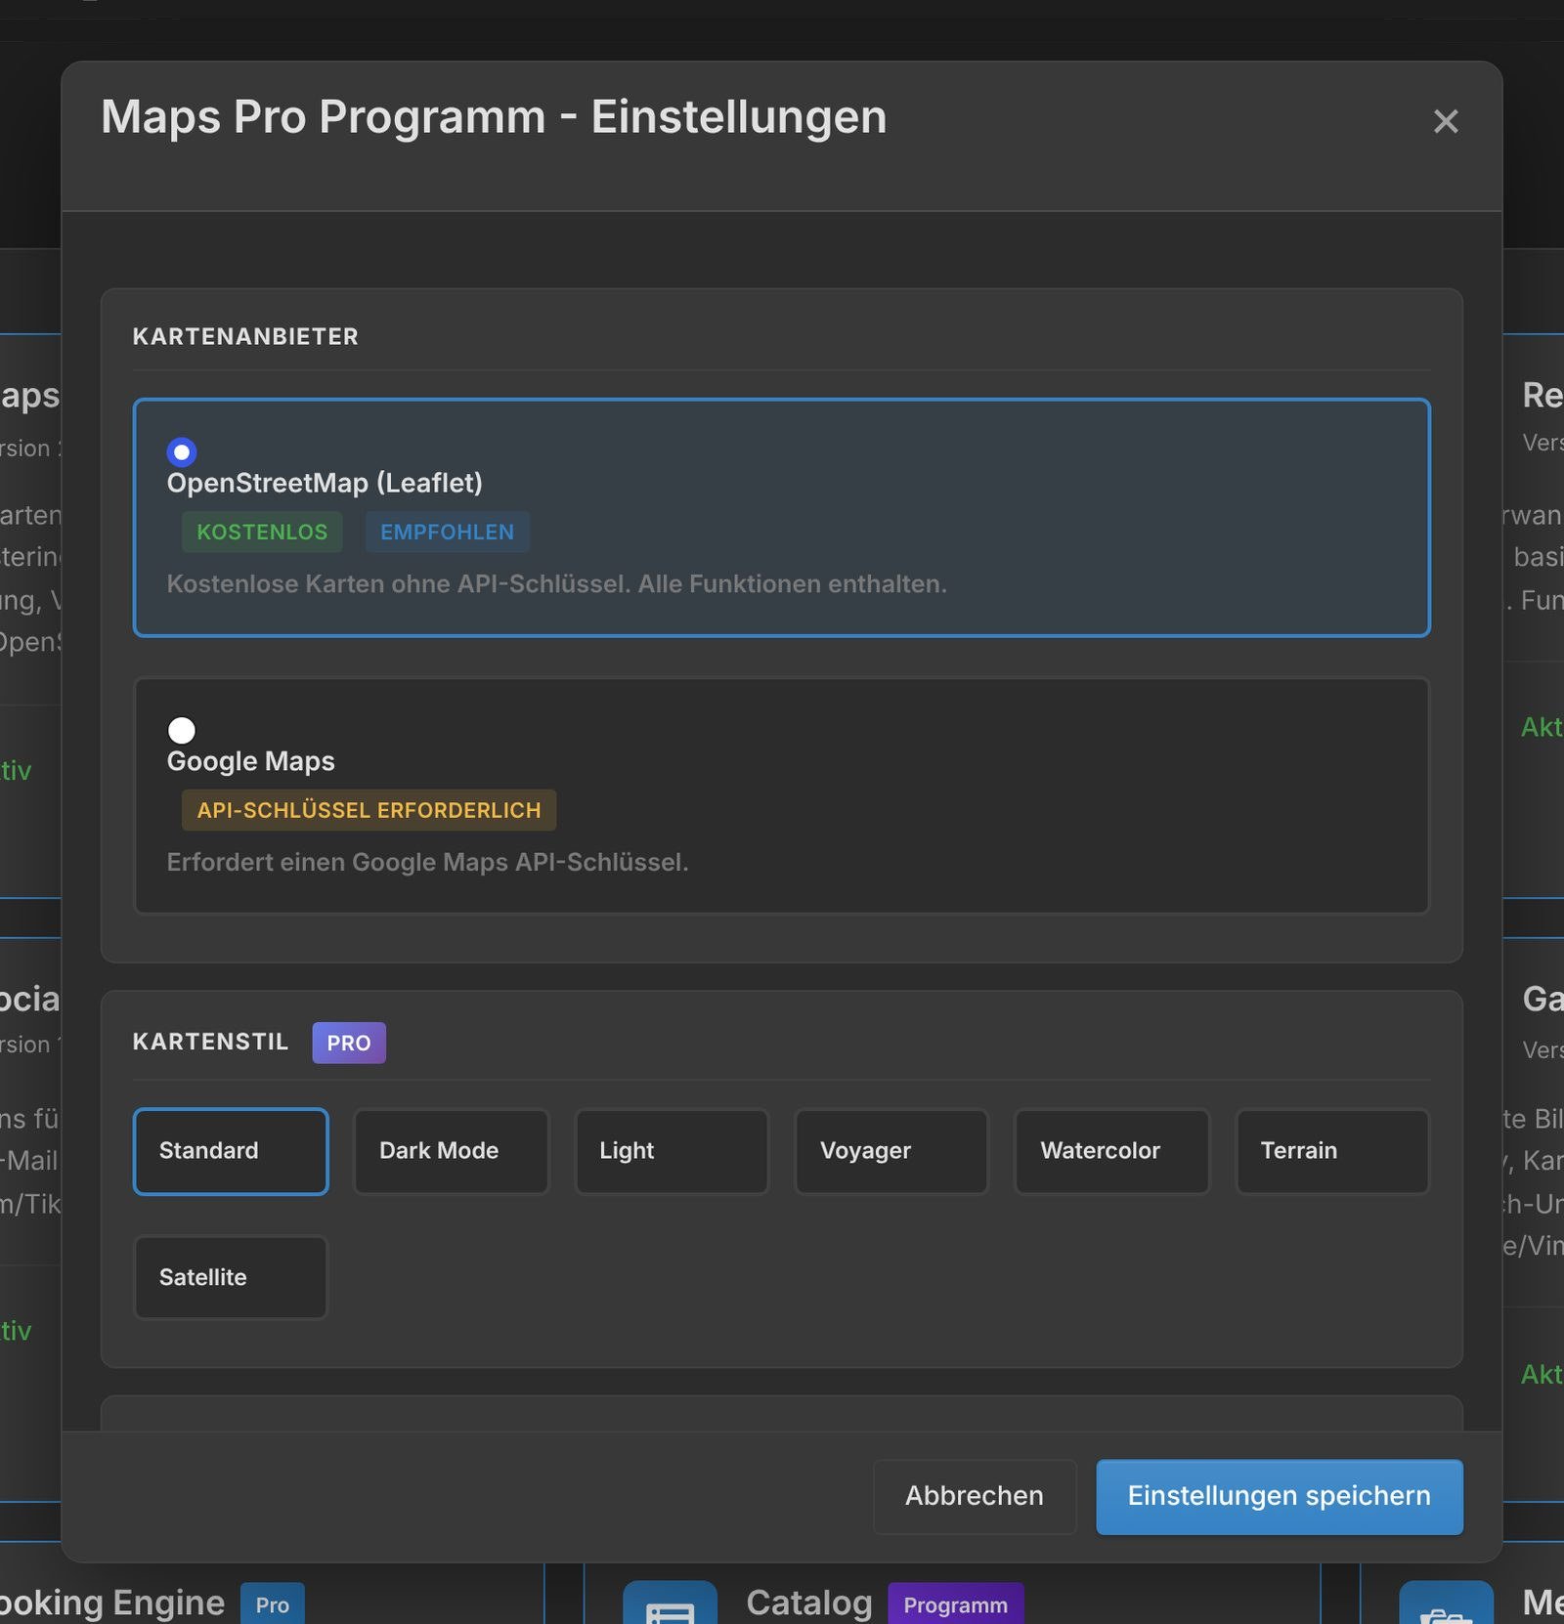Select the Satellite map style
Viewport: 1564px width, 1624px height.
click(x=231, y=1277)
